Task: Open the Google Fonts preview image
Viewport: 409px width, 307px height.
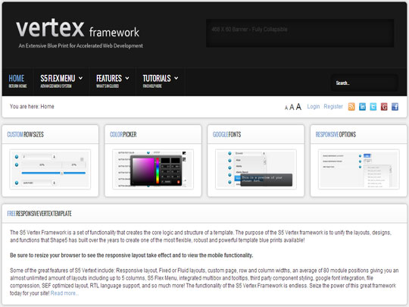Action: (256, 169)
